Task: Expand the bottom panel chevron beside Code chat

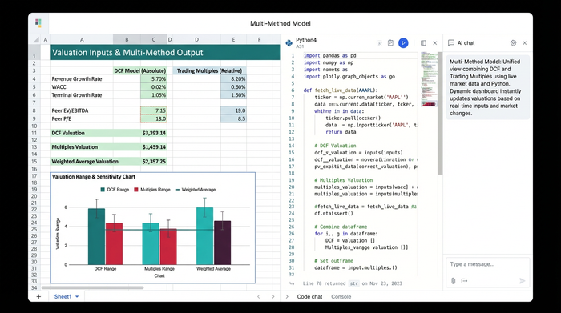Action: point(287,296)
